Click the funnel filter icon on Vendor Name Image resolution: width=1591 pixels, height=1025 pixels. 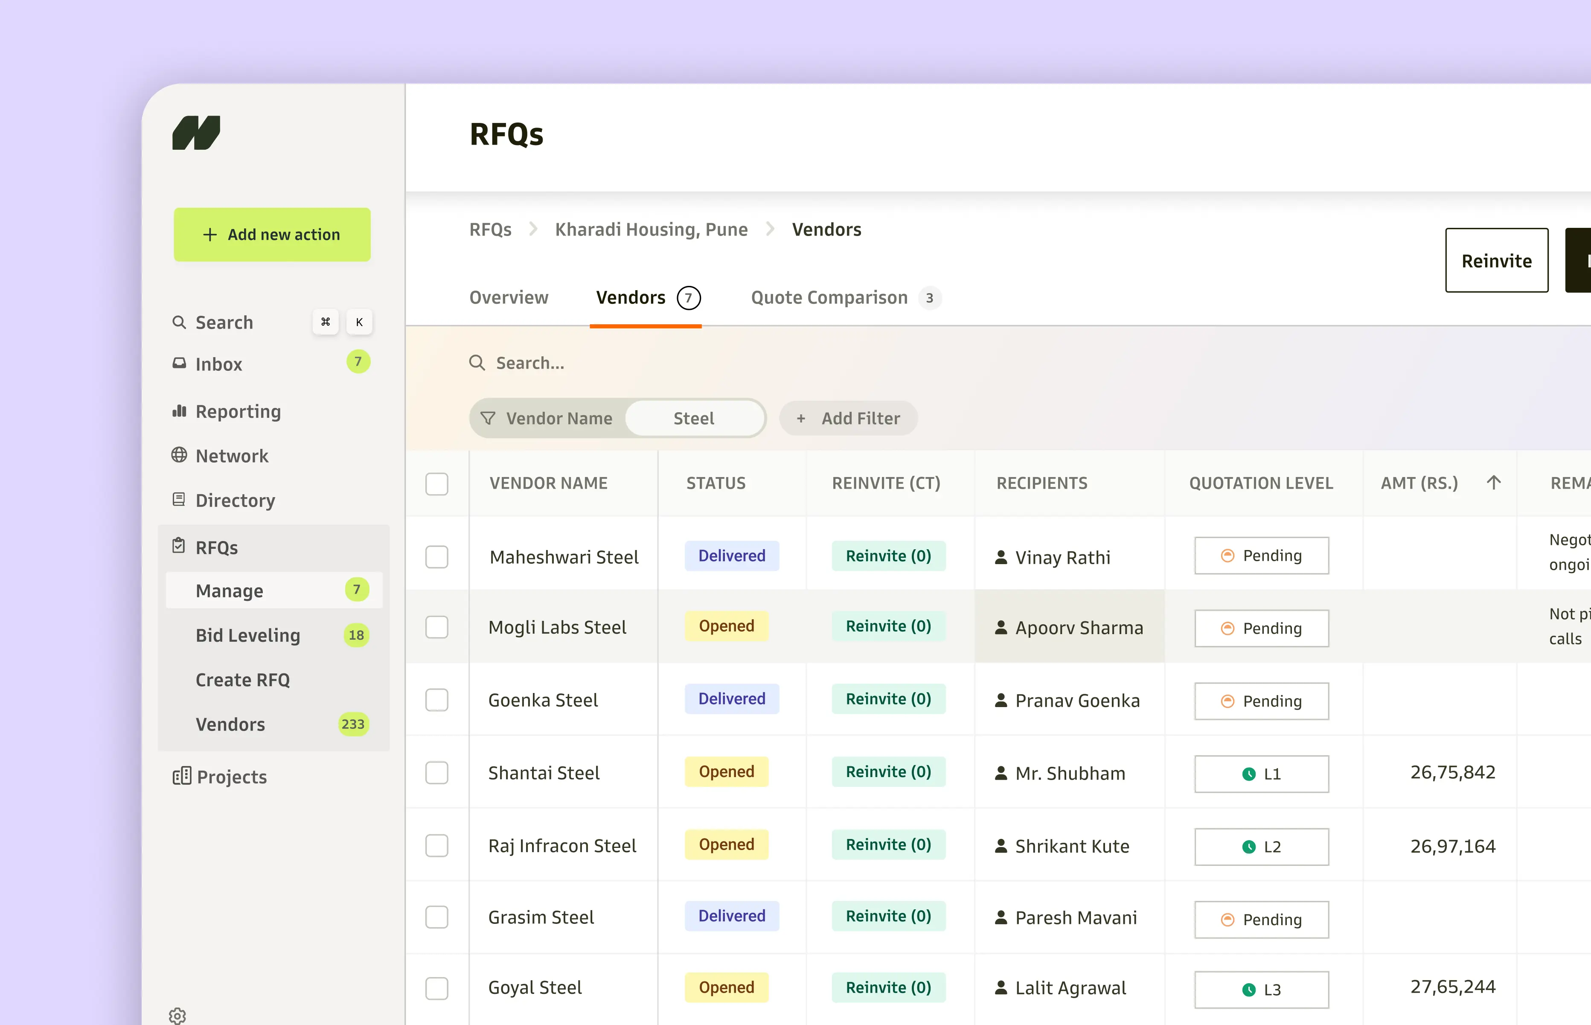pos(488,418)
